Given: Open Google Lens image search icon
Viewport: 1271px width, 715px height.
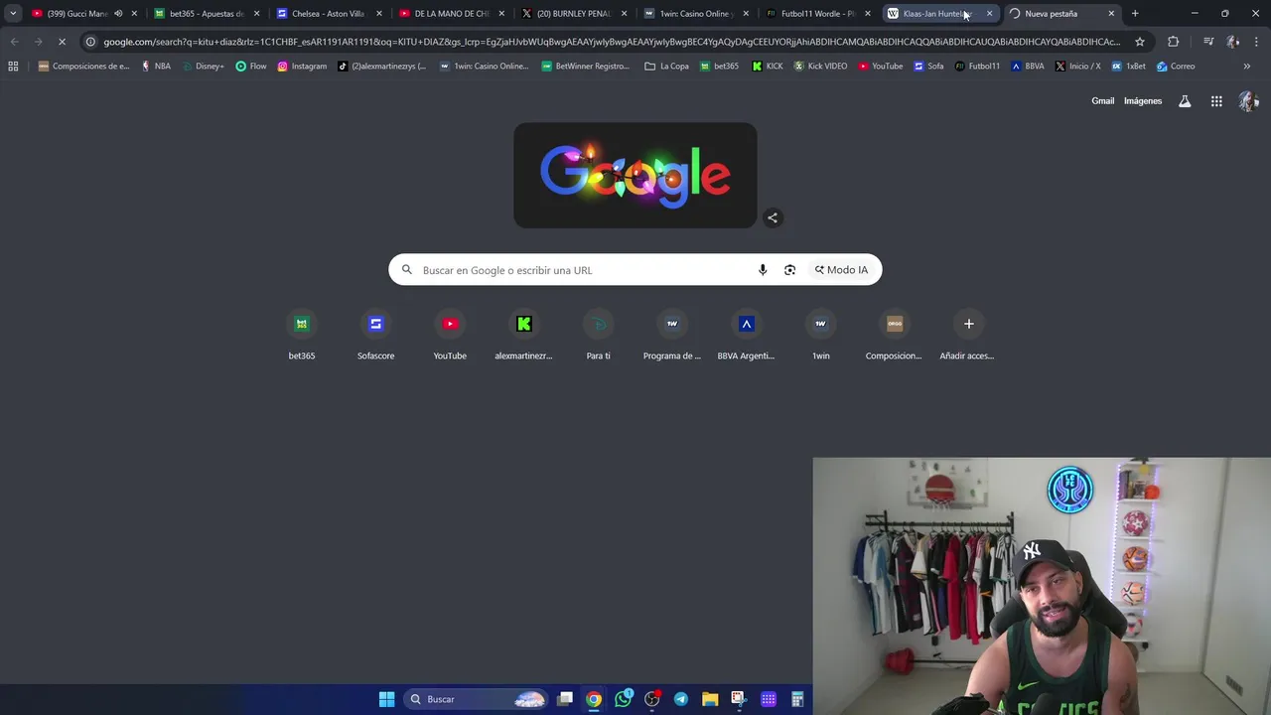Looking at the screenshot, I should [789, 270].
